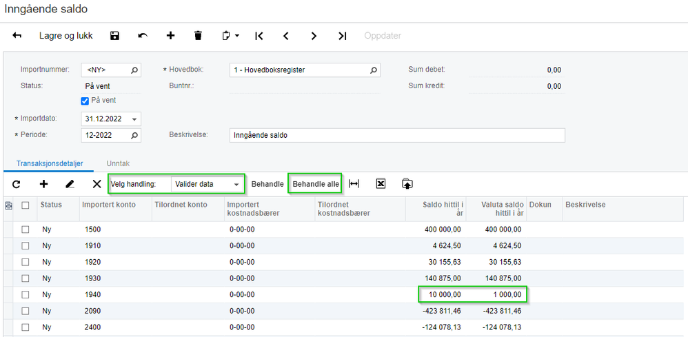The width and height of the screenshot is (688, 337).
Task: Check the row checkbox for account 1940
Action: (26, 294)
